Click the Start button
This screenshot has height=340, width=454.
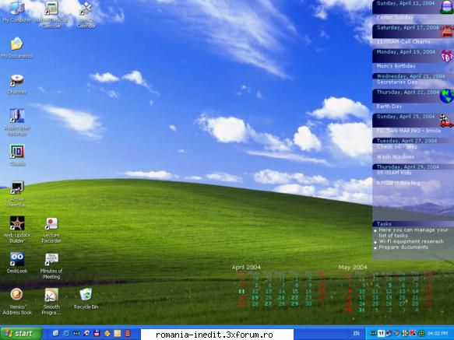(21, 334)
